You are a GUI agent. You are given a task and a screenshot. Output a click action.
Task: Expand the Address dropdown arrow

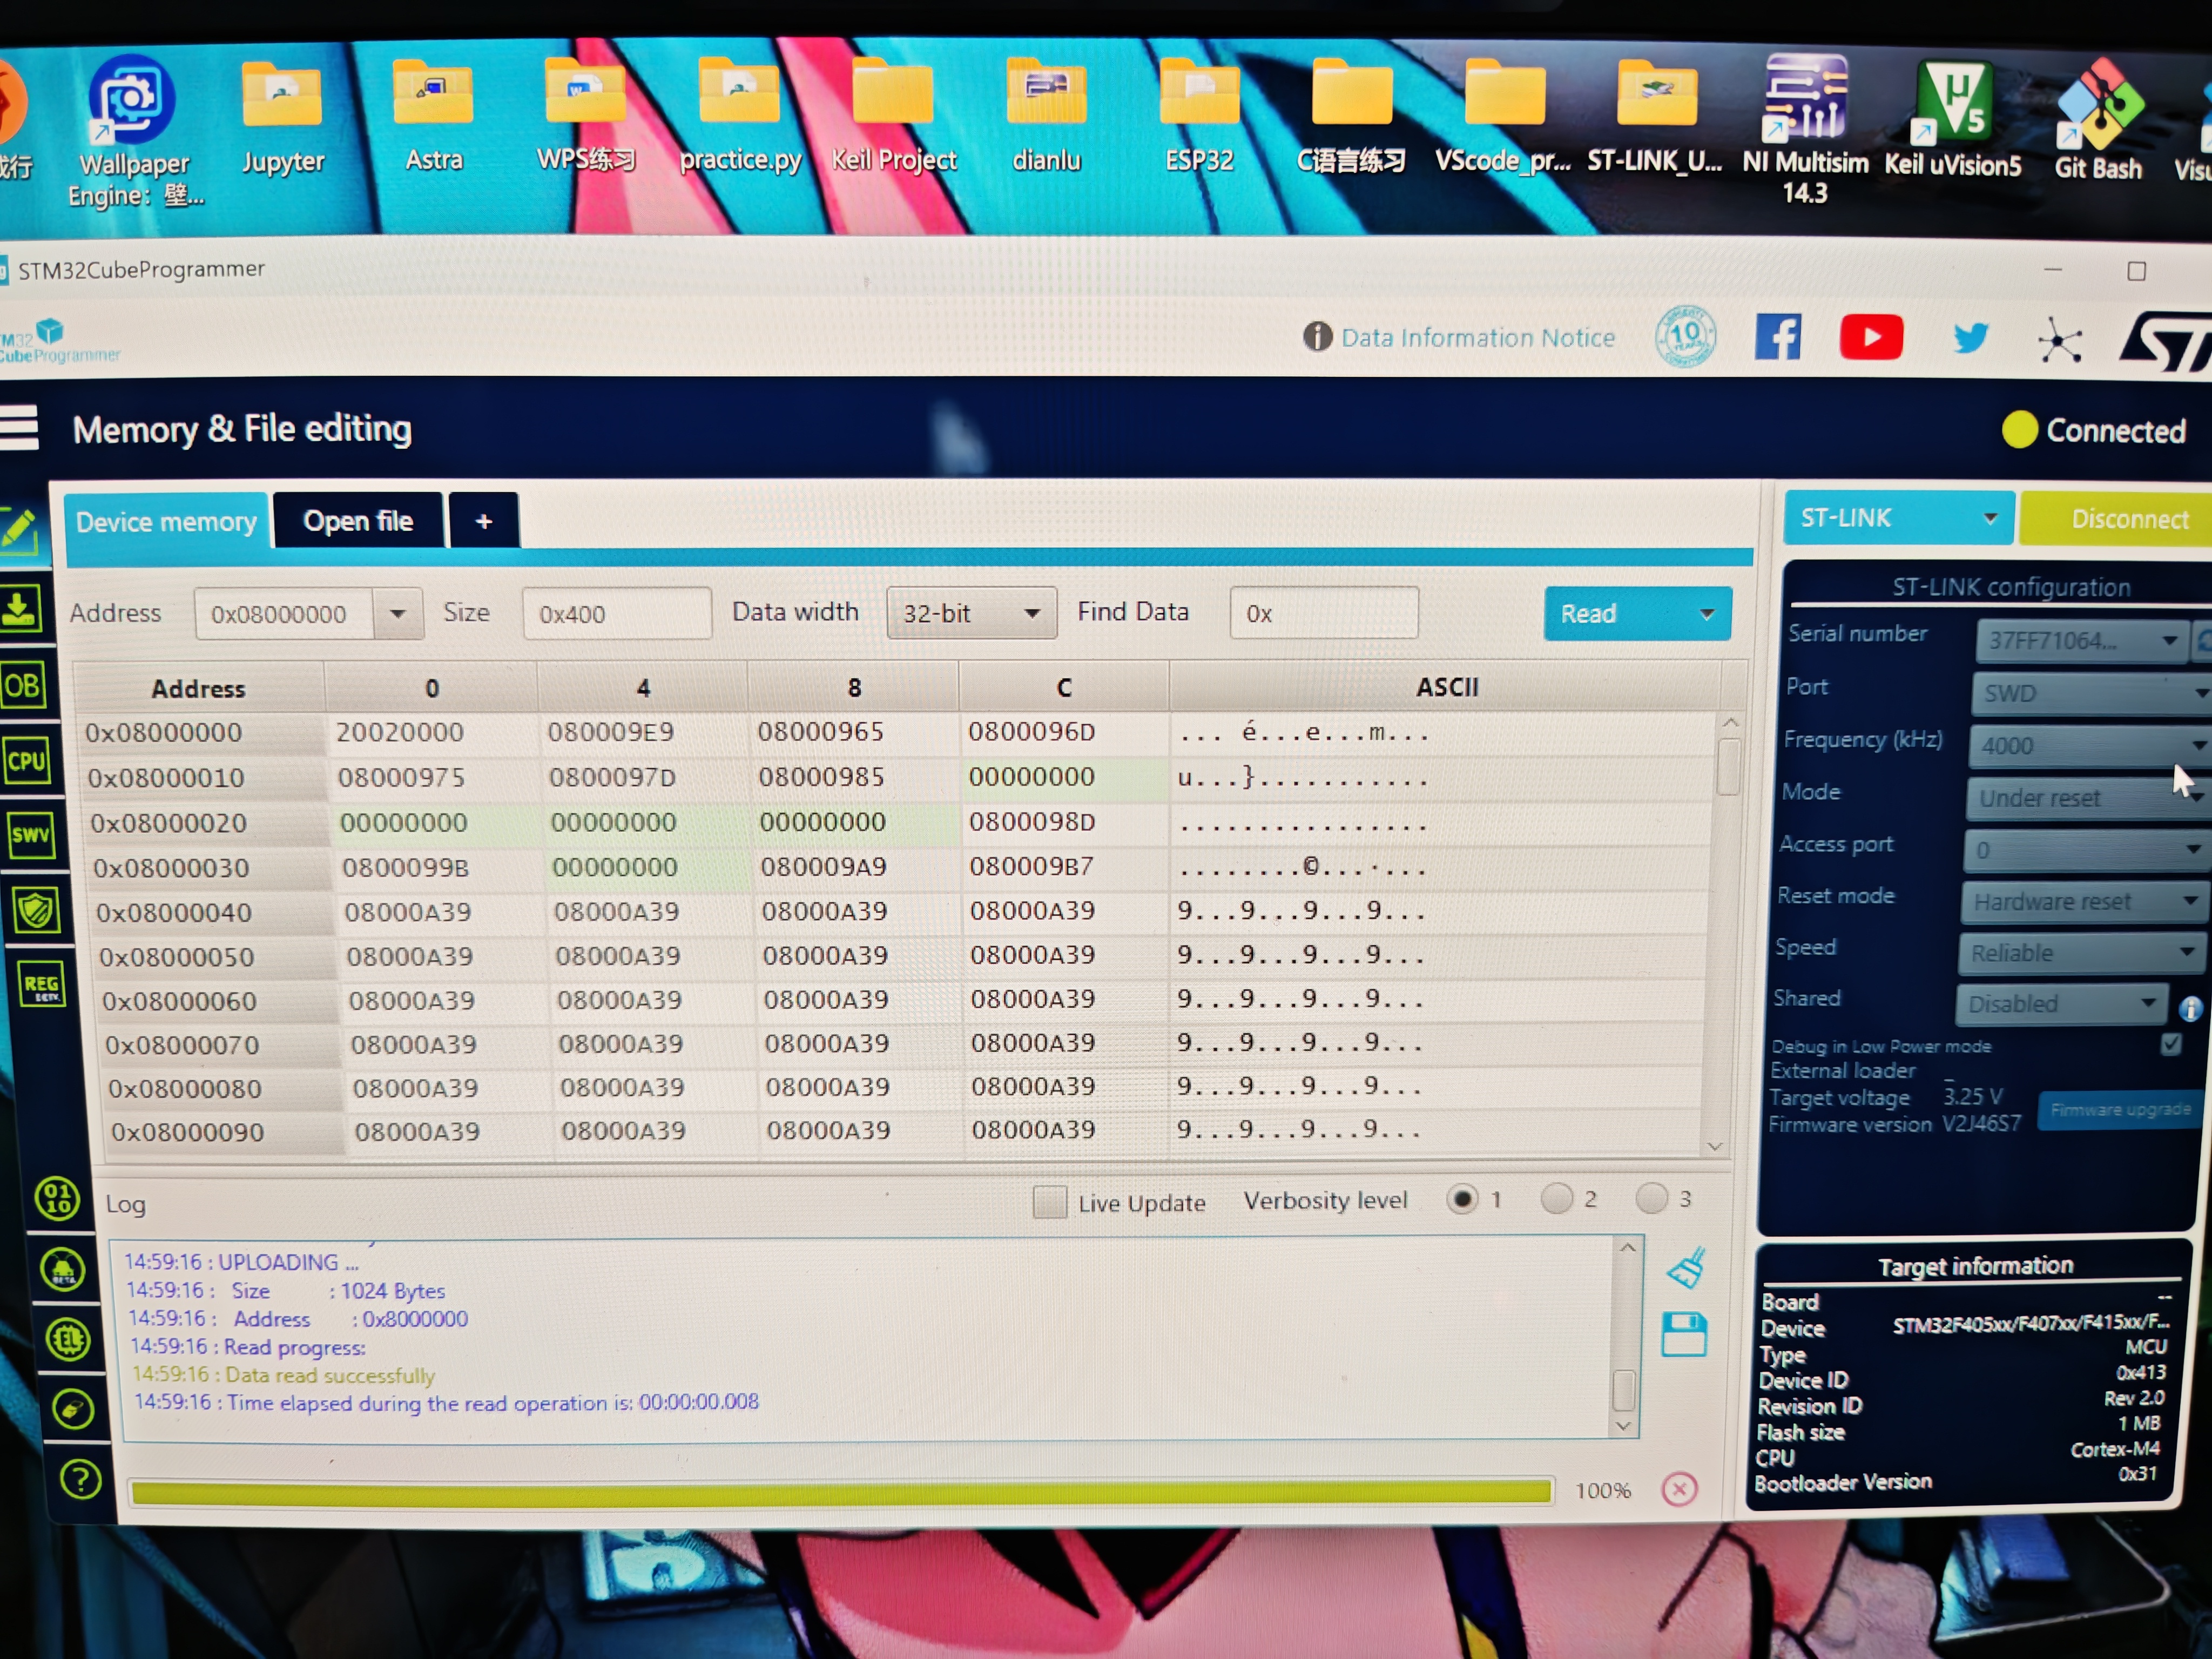[398, 613]
